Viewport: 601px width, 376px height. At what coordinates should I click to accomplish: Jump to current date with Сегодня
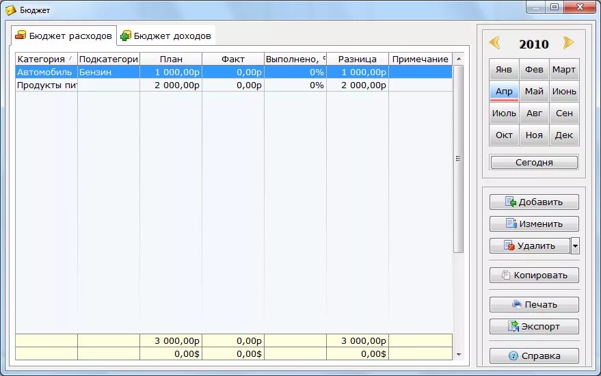(534, 162)
